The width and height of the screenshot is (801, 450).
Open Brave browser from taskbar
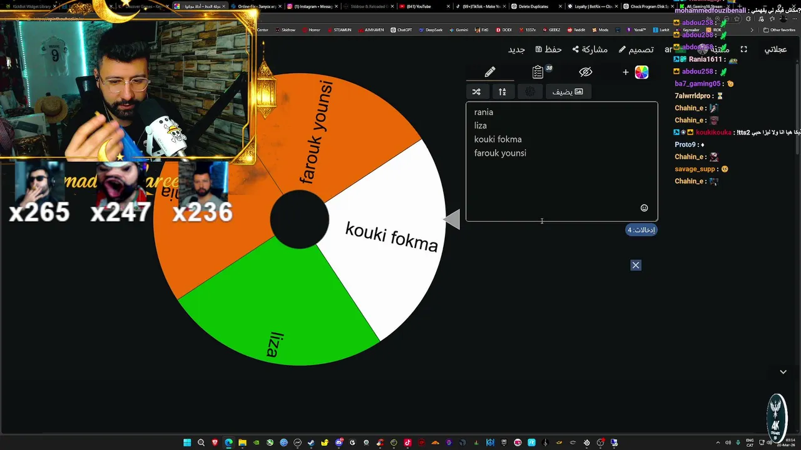tap(215, 442)
